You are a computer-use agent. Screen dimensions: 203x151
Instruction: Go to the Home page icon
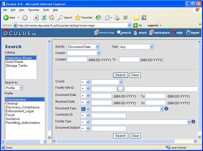pos(51,18)
